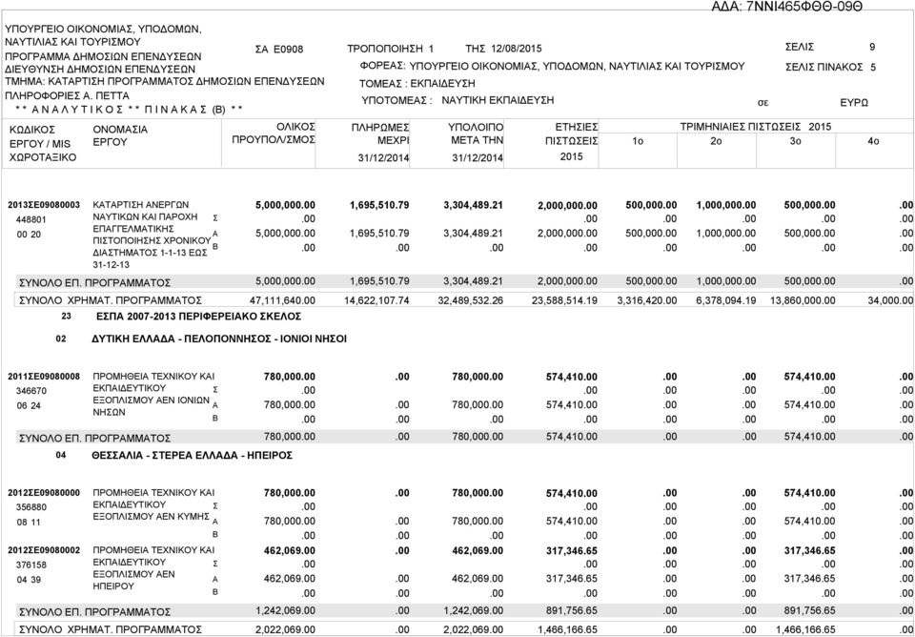This screenshot has height=637, width=915.
Task: Click the quarterly value 3,316,420.00
Action: coord(647,300)
